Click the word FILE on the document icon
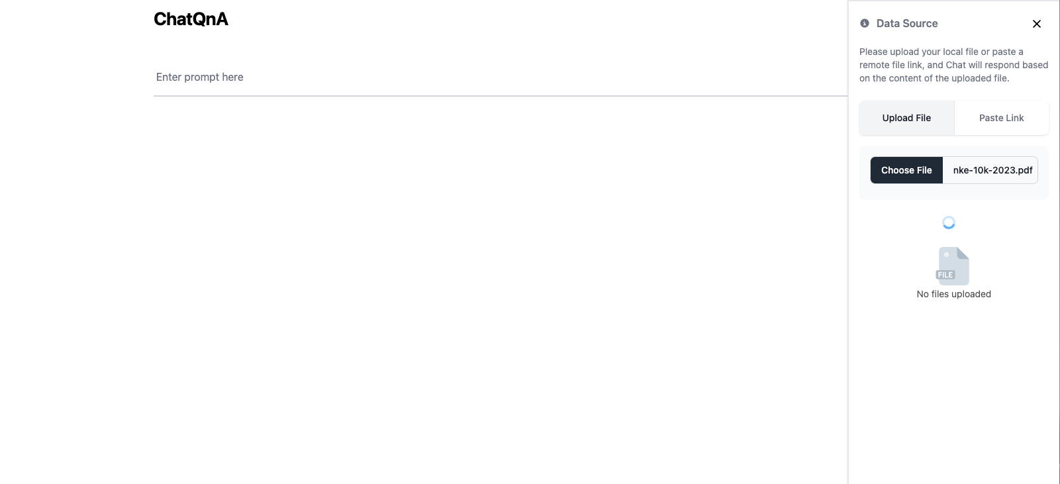 tap(945, 275)
